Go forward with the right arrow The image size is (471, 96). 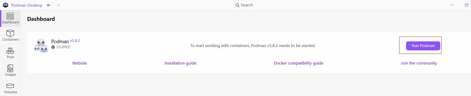tap(58, 5)
